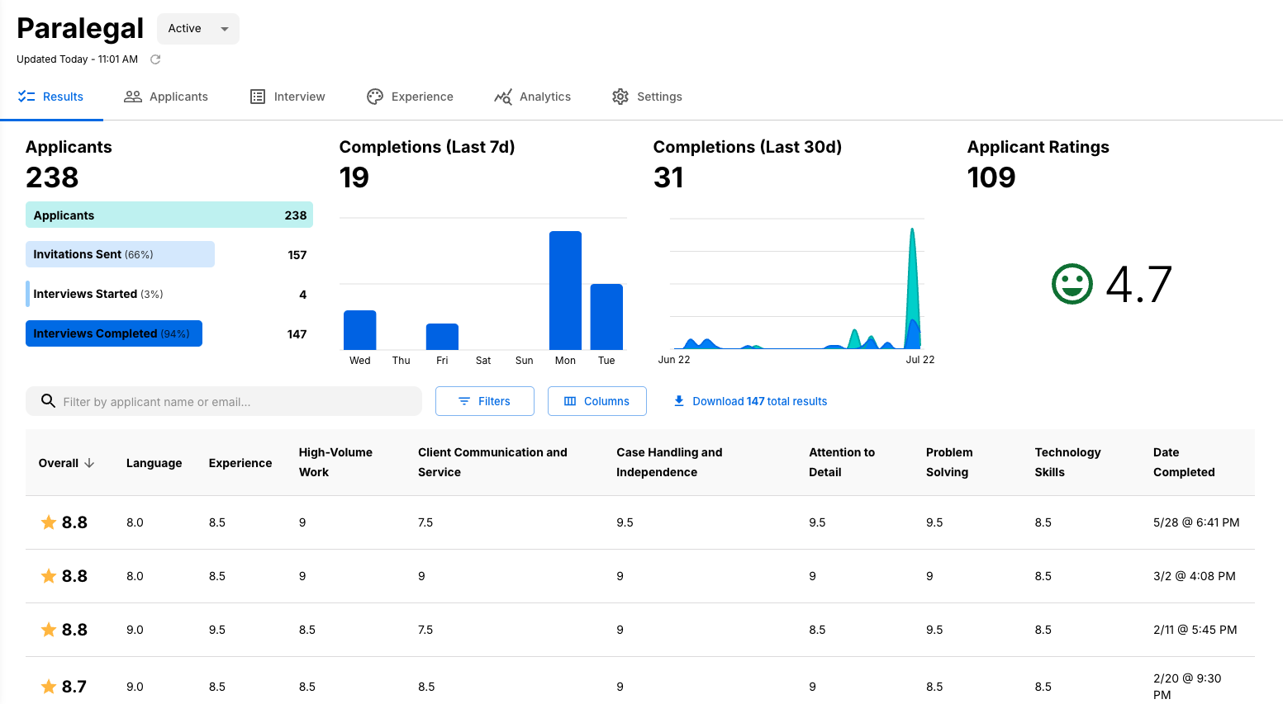1283x704 pixels.
Task: Click the Applicants people icon
Action: [x=132, y=97]
